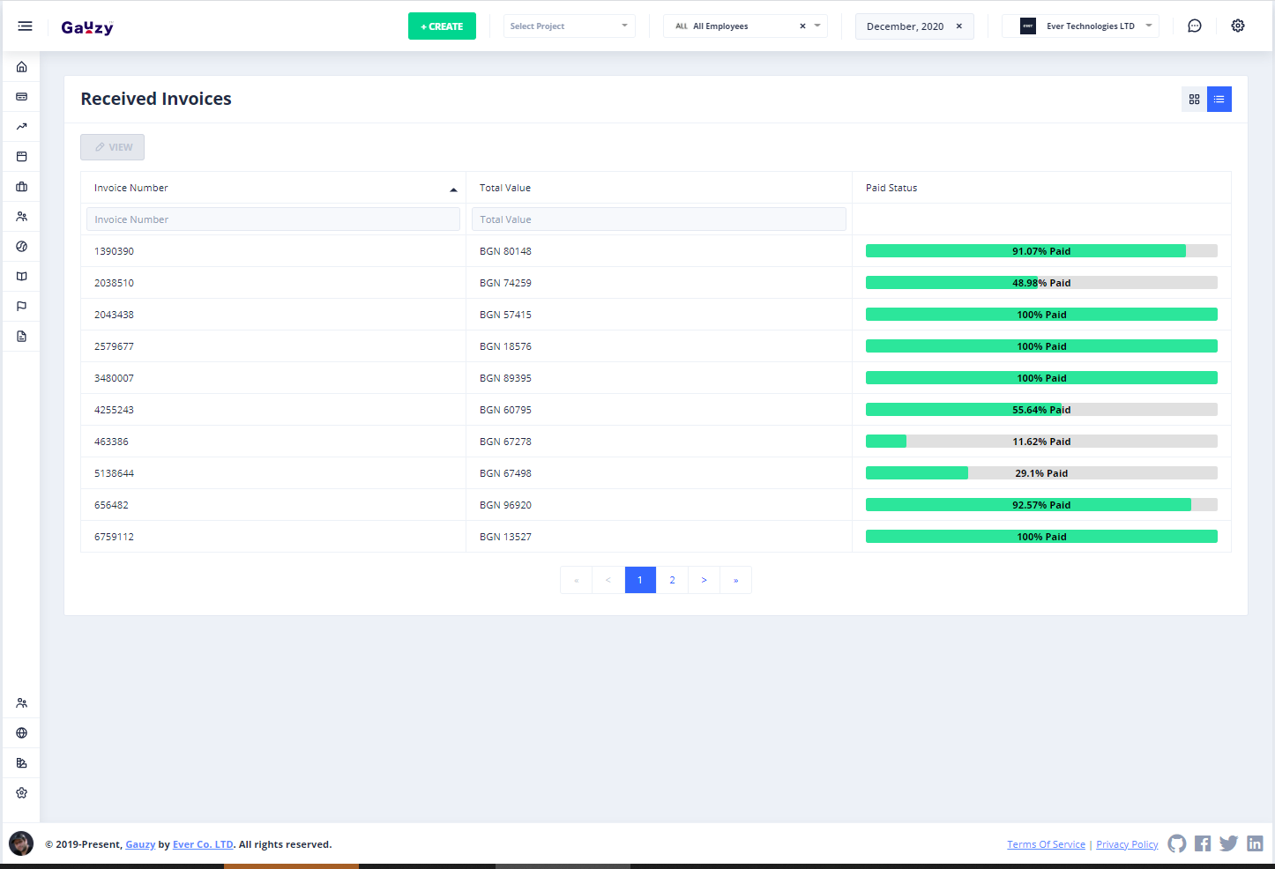Open settings gear icon in top bar
Image resolution: width=1275 pixels, height=869 pixels.
(x=1238, y=26)
